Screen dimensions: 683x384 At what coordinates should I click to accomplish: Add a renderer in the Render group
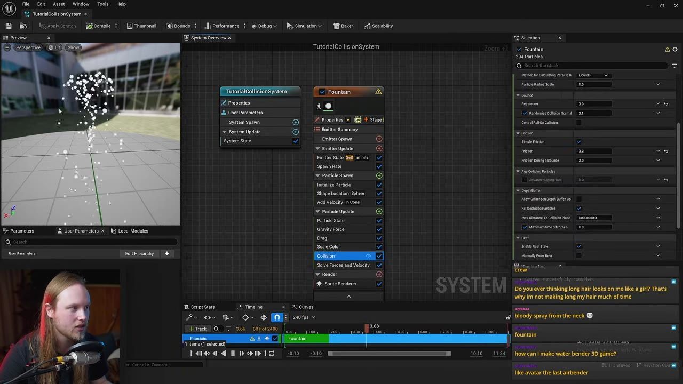coord(379,274)
